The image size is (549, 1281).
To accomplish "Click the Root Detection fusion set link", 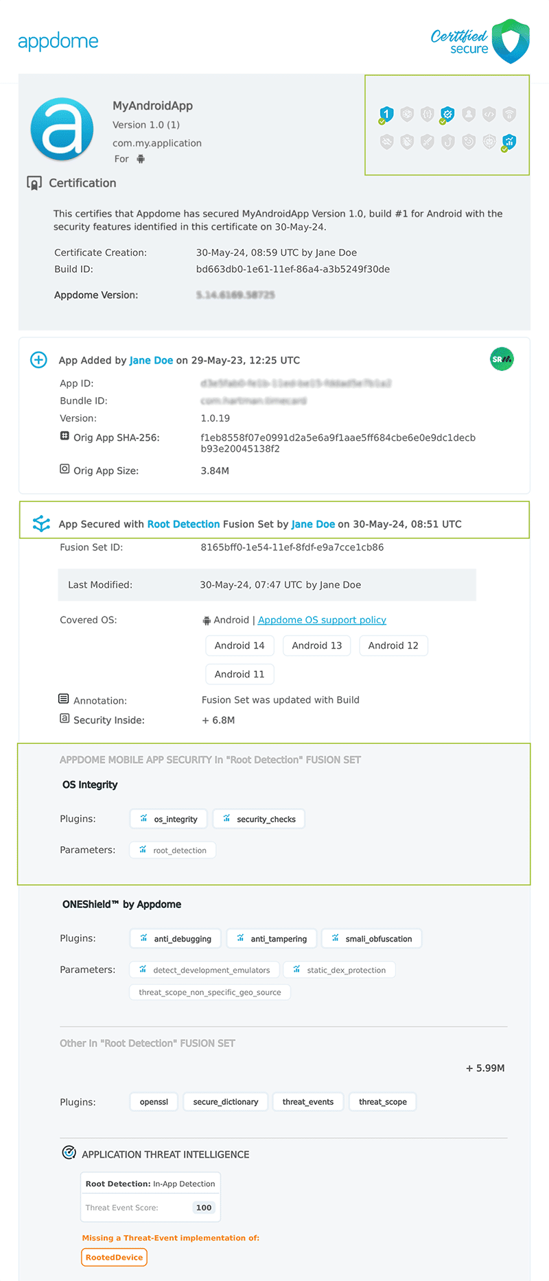I will (183, 524).
